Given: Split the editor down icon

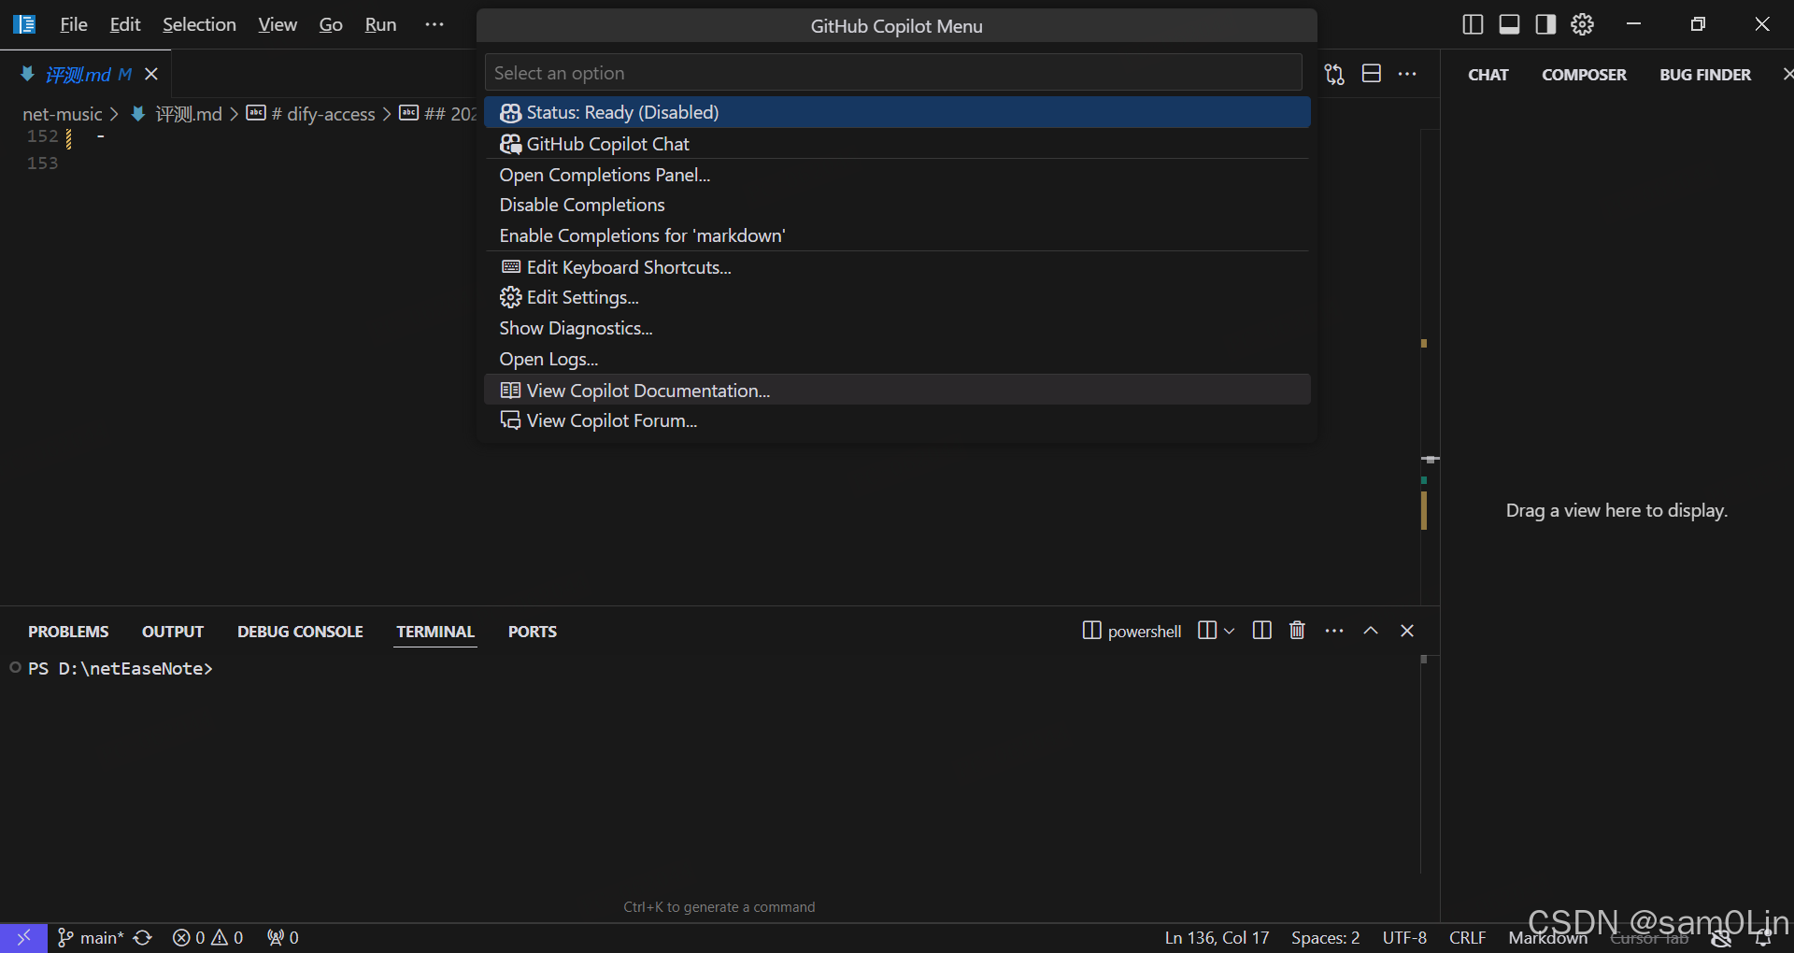Looking at the screenshot, I should click(x=1371, y=74).
